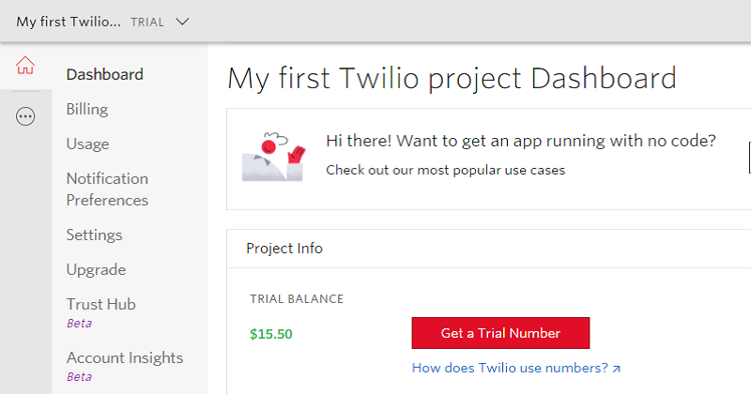
Task: Click the Project Info panel header
Action: point(488,249)
